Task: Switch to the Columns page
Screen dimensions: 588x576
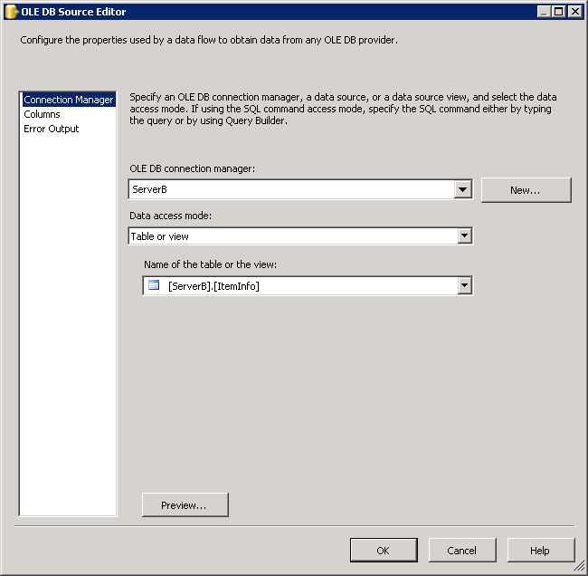Action: (x=42, y=114)
